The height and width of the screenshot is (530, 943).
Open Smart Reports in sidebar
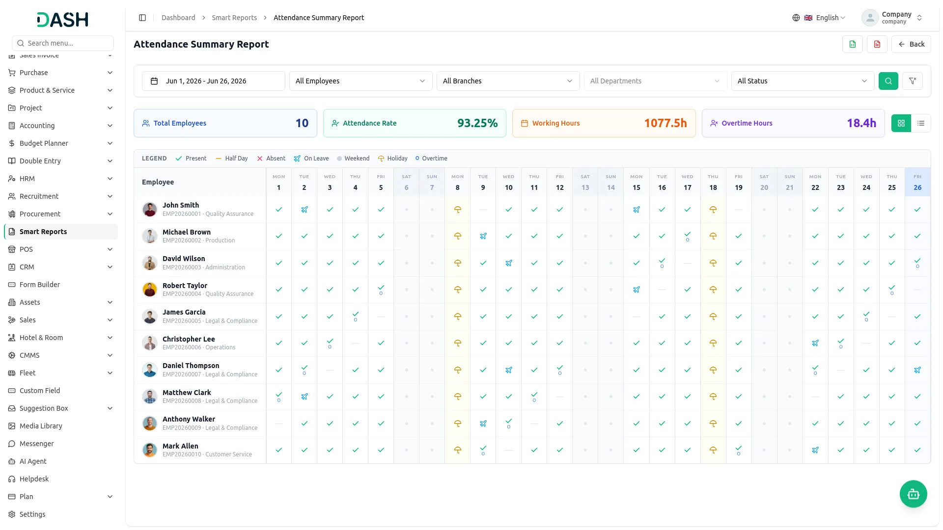61,232
